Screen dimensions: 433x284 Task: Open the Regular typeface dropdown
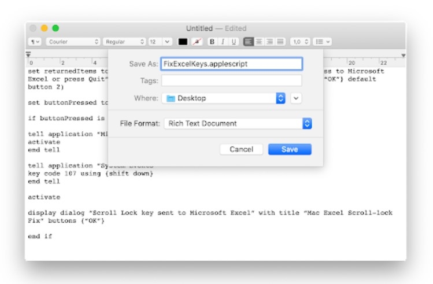[124, 42]
